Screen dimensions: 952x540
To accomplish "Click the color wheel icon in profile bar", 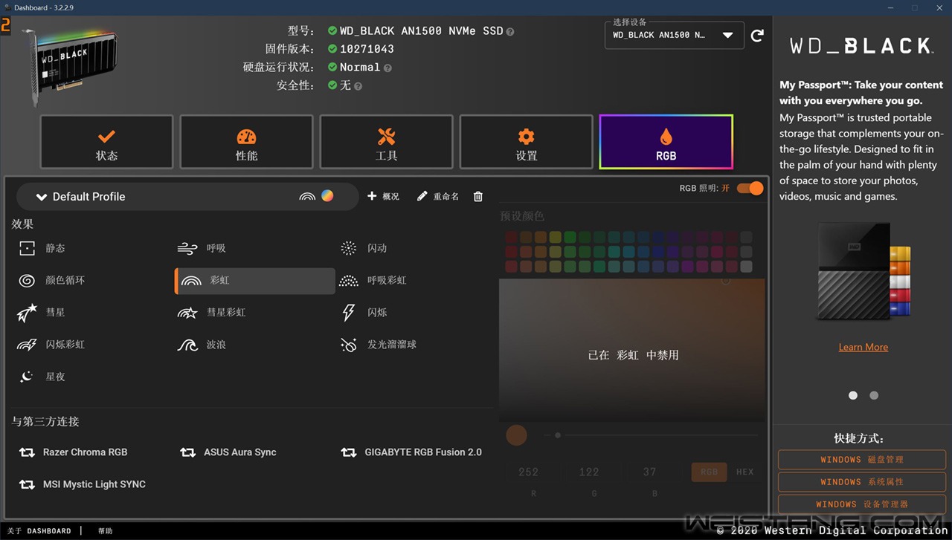I will click(327, 196).
